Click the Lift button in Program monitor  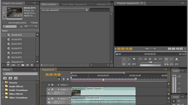(167, 64)
